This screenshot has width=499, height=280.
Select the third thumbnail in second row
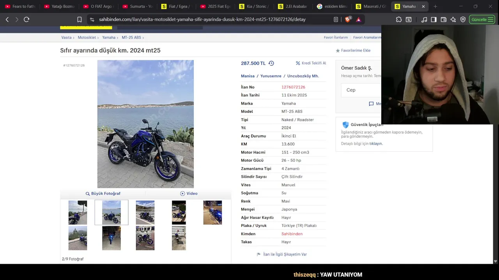pyautogui.click(x=145, y=238)
